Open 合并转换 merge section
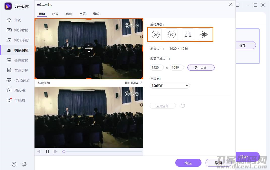270x170 pixels. point(17,60)
